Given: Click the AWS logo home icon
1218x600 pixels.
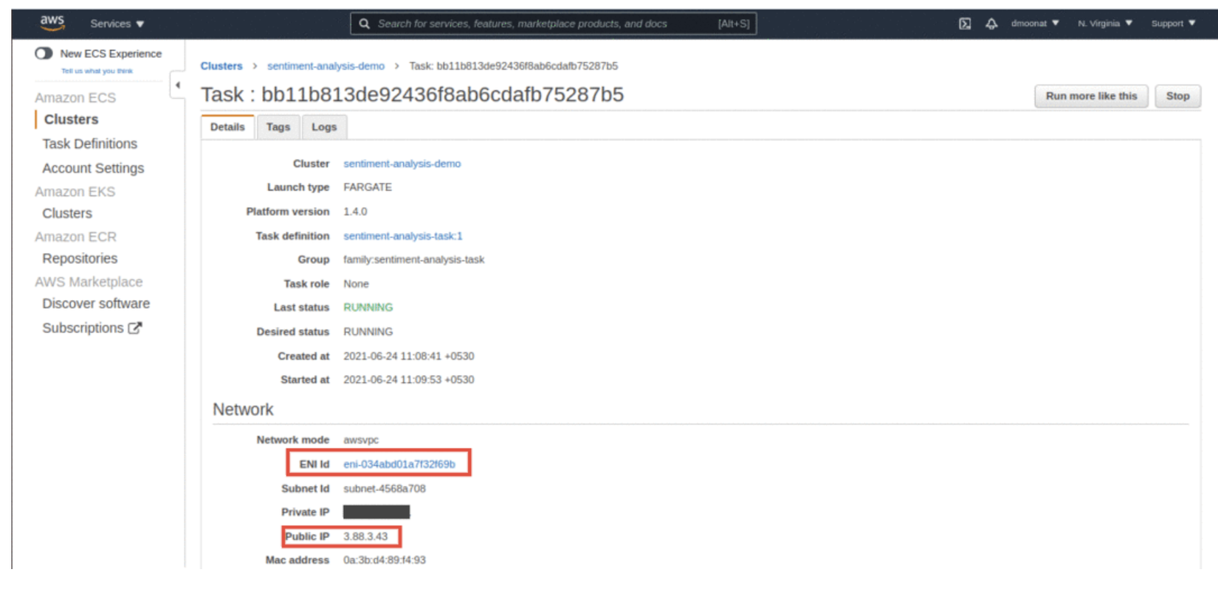Looking at the screenshot, I should 52,23.
